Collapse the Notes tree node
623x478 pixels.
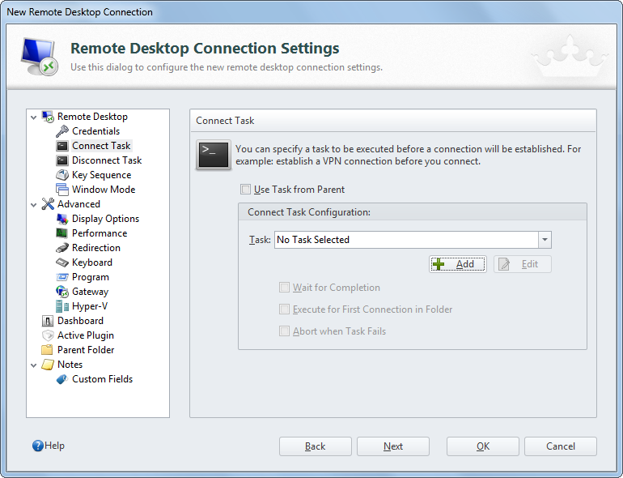(33, 365)
